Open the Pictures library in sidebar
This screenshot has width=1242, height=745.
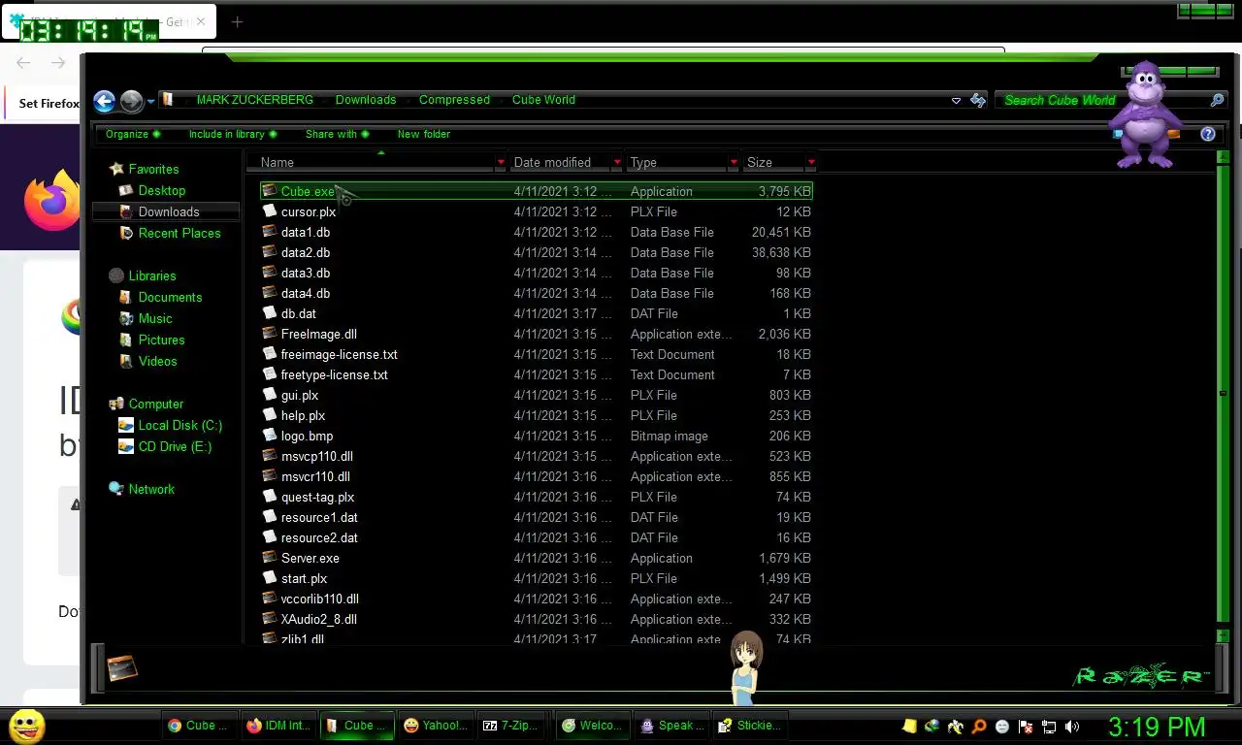click(x=161, y=340)
